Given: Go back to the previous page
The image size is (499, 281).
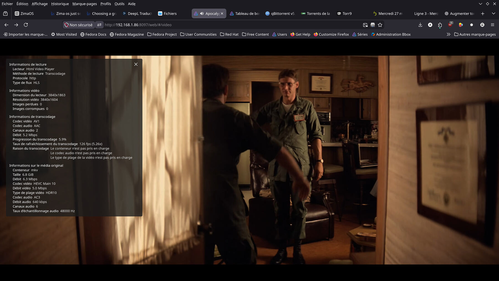Looking at the screenshot, I should tap(6, 25).
